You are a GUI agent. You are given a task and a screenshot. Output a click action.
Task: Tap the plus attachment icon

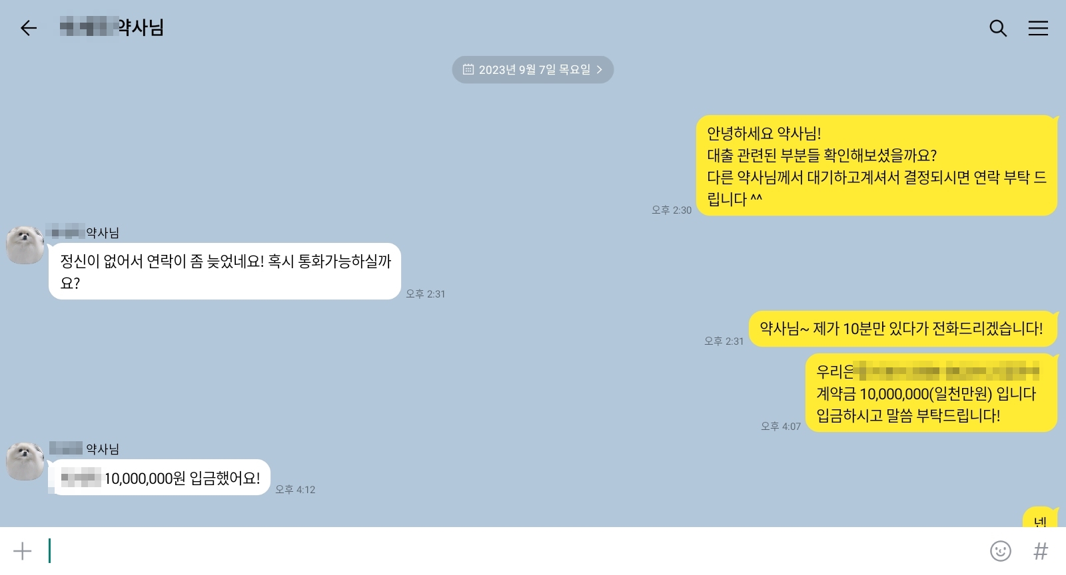(x=22, y=551)
